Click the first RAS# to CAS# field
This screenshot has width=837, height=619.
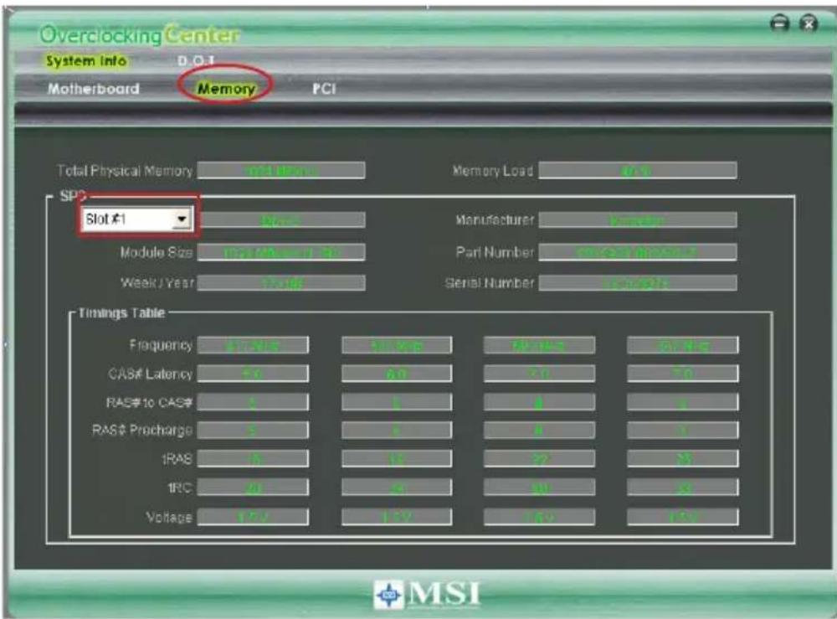tap(253, 402)
